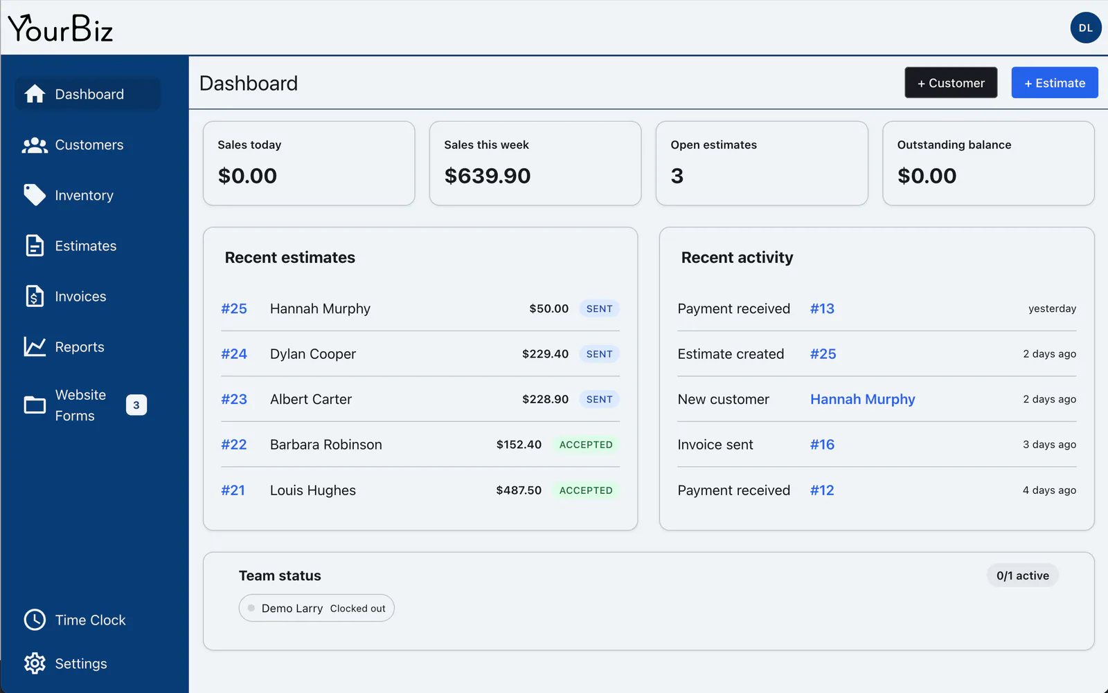This screenshot has width=1108, height=693.
Task: Open estimate #21 for Louis Hughes
Action: point(233,490)
